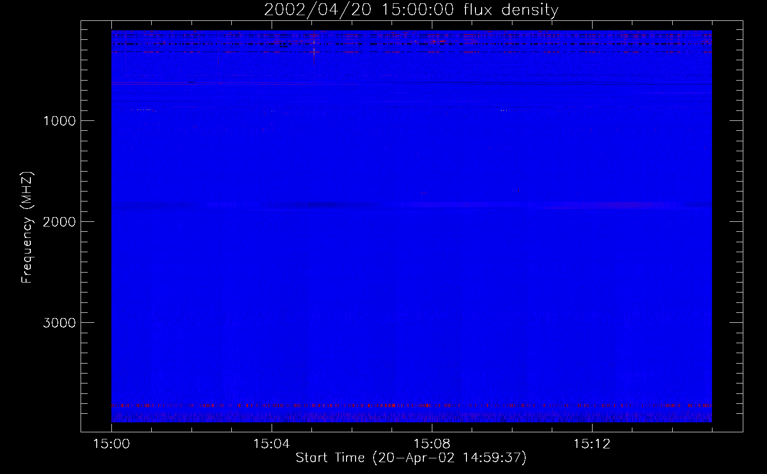Click the white dotted streak just after 15:00
The height and width of the screenshot is (474, 767).
(x=142, y=109)
